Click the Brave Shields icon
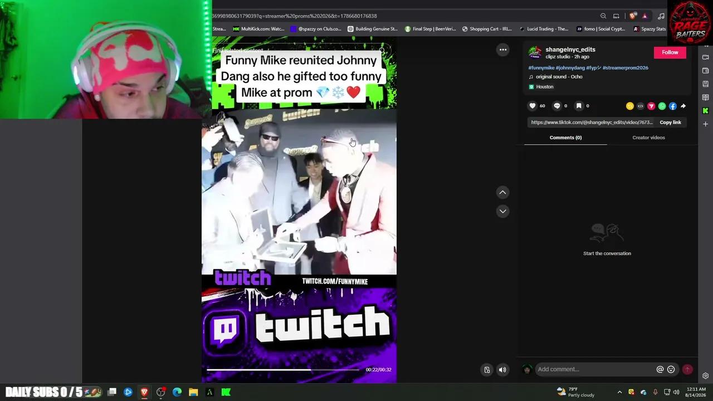 click(632, 16)
